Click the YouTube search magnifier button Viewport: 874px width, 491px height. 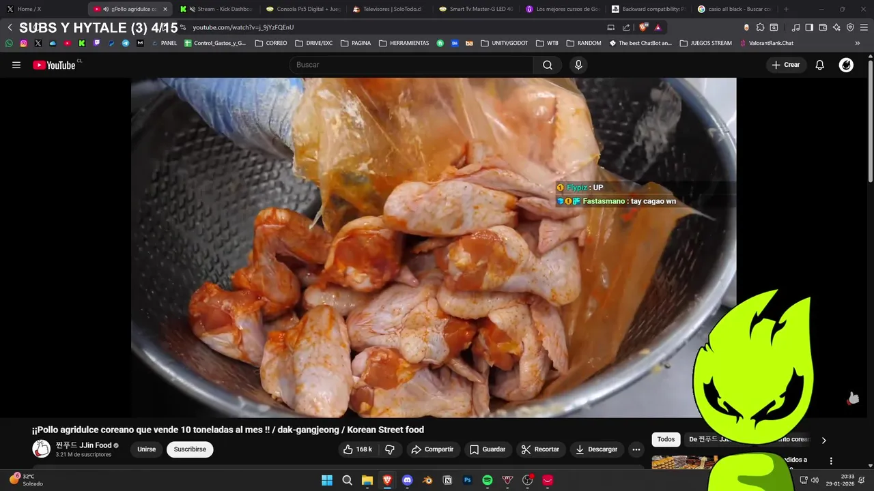[x=548, y=65]
